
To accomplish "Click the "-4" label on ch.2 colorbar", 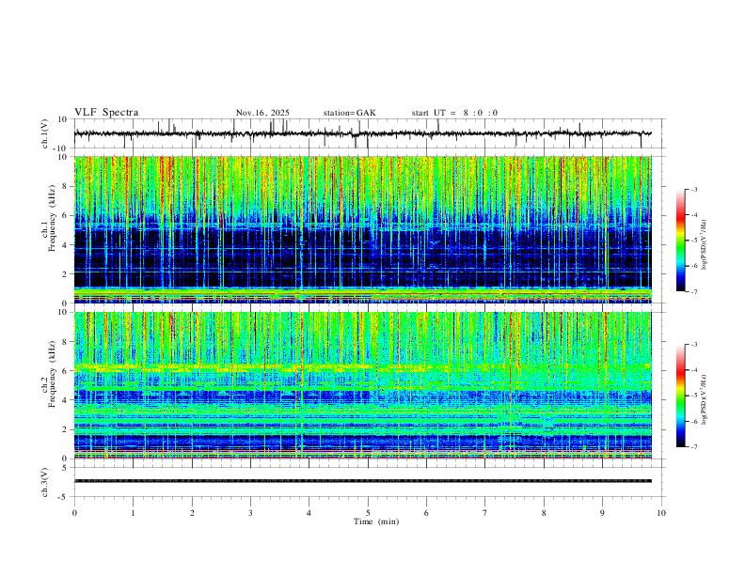I will tap(693, 370).
